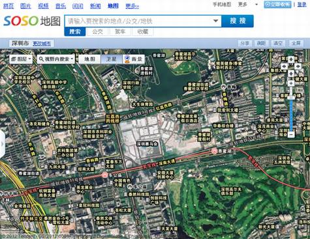Click the 香梅 station marker icon
The width and height of the screenshot is (310, 239).
[x=223, y=87]
